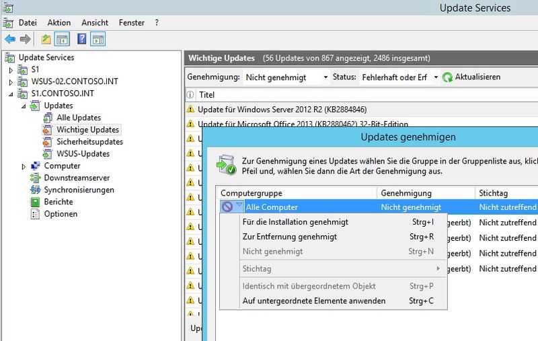The height and width of the screenshot is (341, 538).
Task: Expand the Computer tree node
Action: click(x=24, y=166)
